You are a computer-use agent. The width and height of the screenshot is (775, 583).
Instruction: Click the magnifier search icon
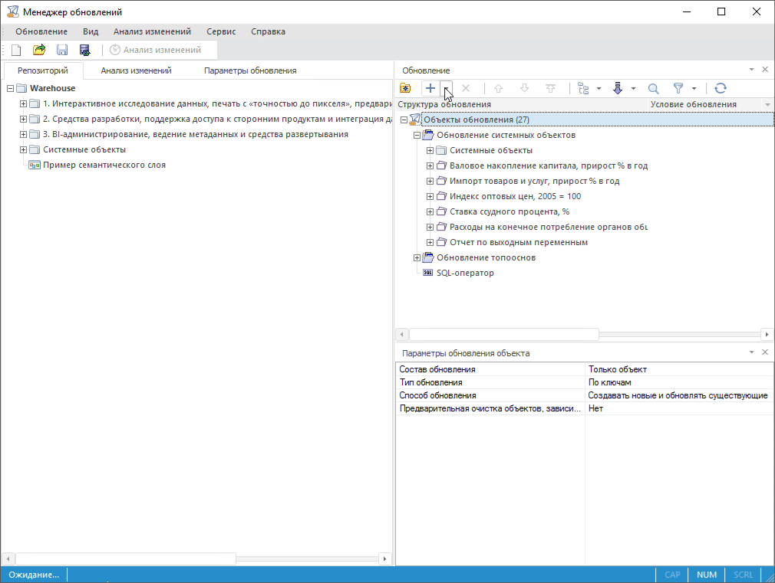[x=654, y=88]
